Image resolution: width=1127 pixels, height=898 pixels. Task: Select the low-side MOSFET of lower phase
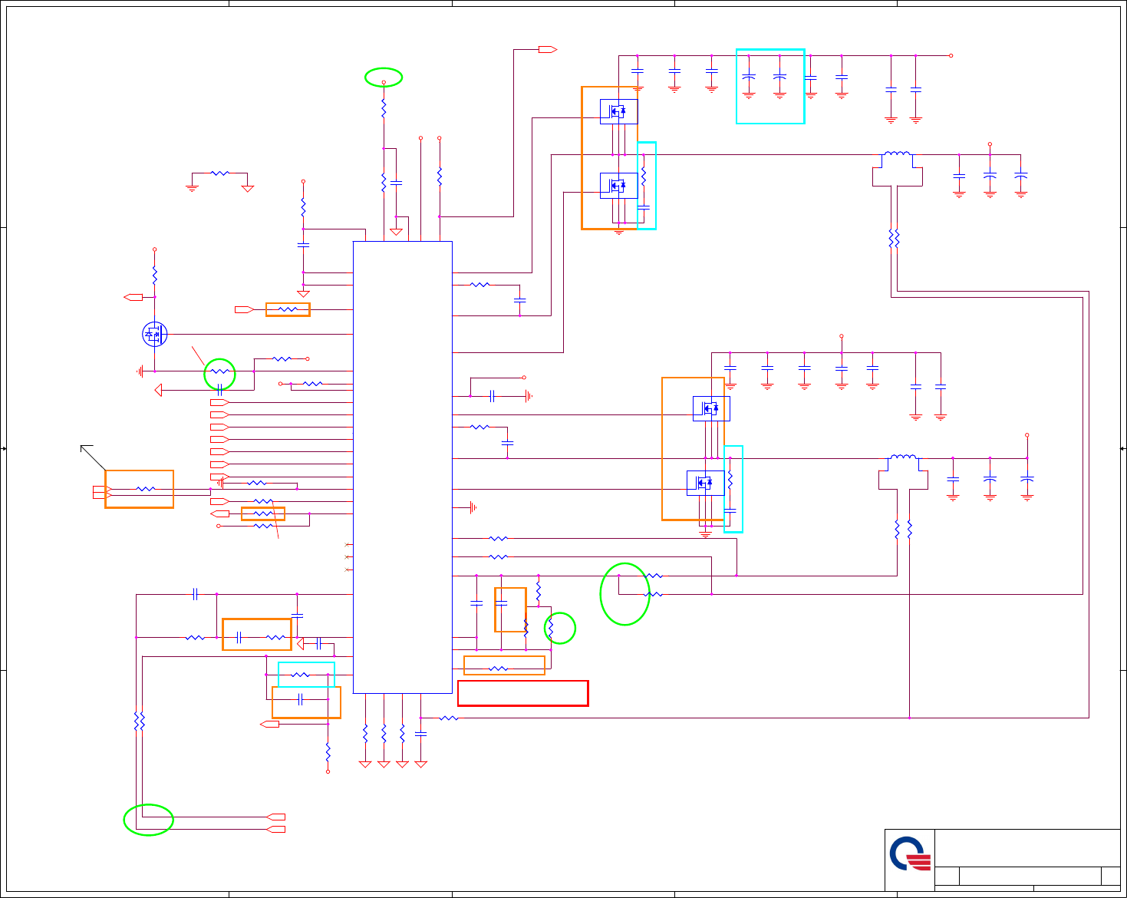[x=705, y=483]
